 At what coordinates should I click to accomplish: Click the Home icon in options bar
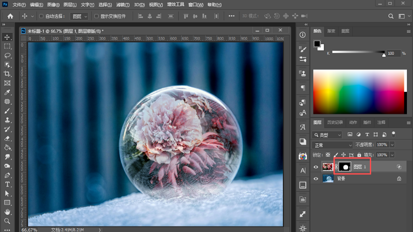(10, 16)
